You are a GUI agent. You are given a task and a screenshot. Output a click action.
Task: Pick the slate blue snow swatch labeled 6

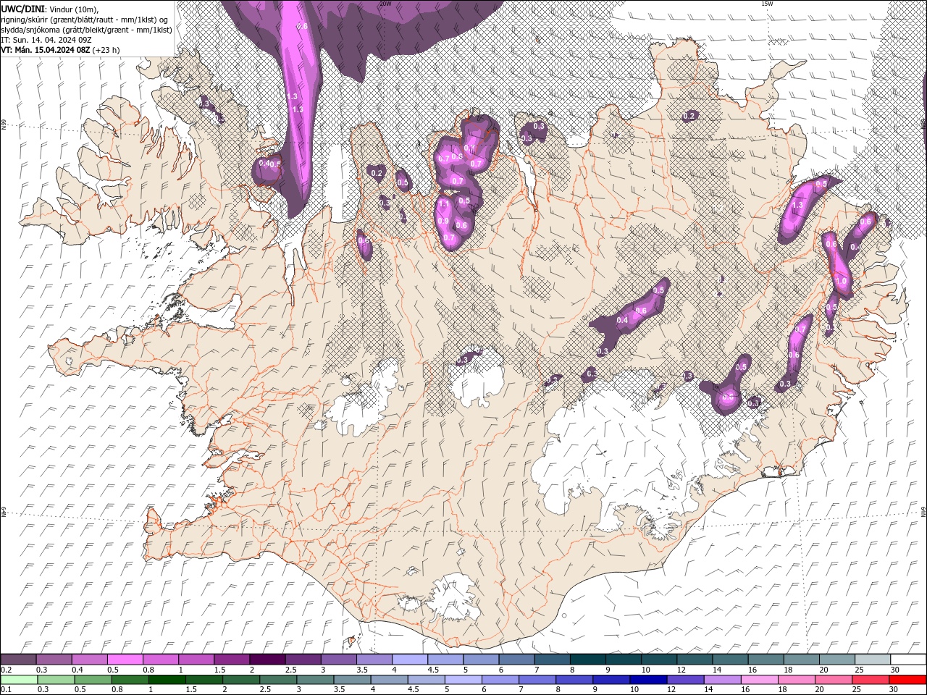516,660
